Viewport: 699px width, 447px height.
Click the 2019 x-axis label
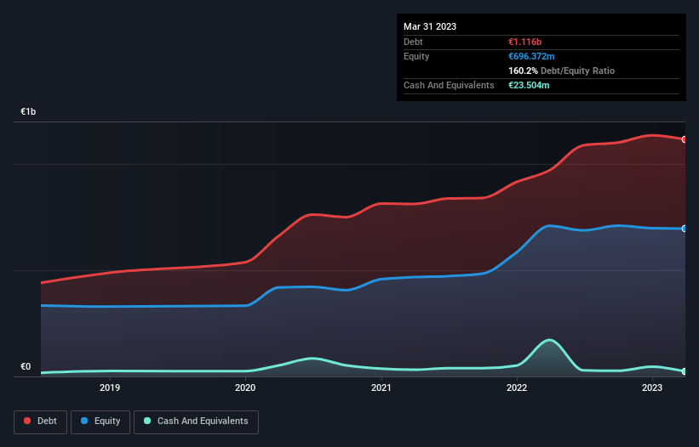110,388
